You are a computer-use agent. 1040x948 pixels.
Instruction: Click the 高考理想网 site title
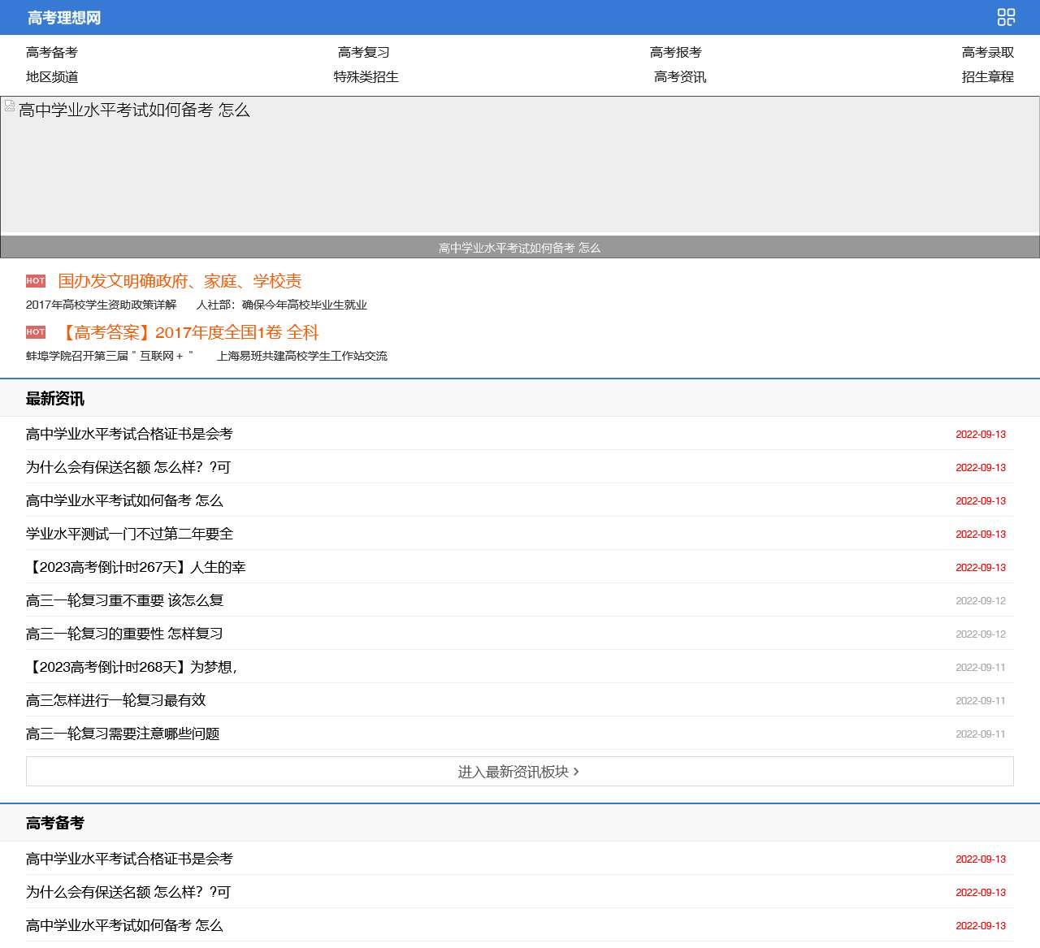pyautogui.click(x=63, y=16)
